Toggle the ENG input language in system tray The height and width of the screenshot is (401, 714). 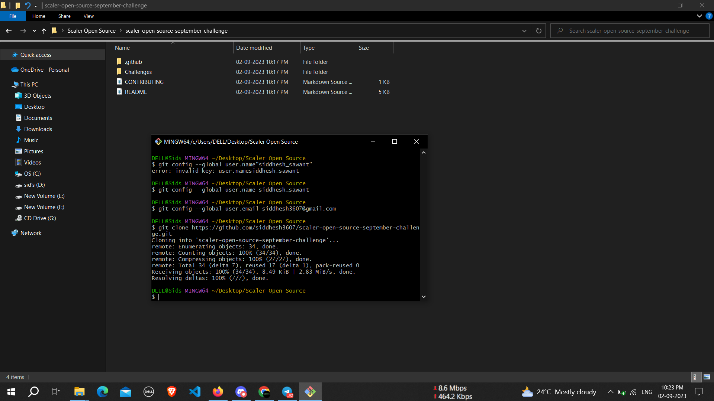(647, 392)
